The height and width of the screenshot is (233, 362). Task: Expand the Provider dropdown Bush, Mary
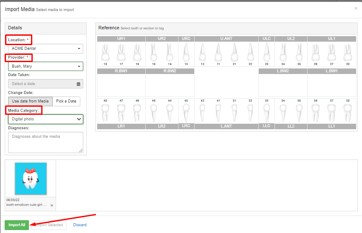(x=46, y=66)
